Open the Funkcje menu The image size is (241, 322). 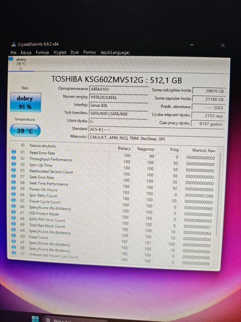click(42, 52)
